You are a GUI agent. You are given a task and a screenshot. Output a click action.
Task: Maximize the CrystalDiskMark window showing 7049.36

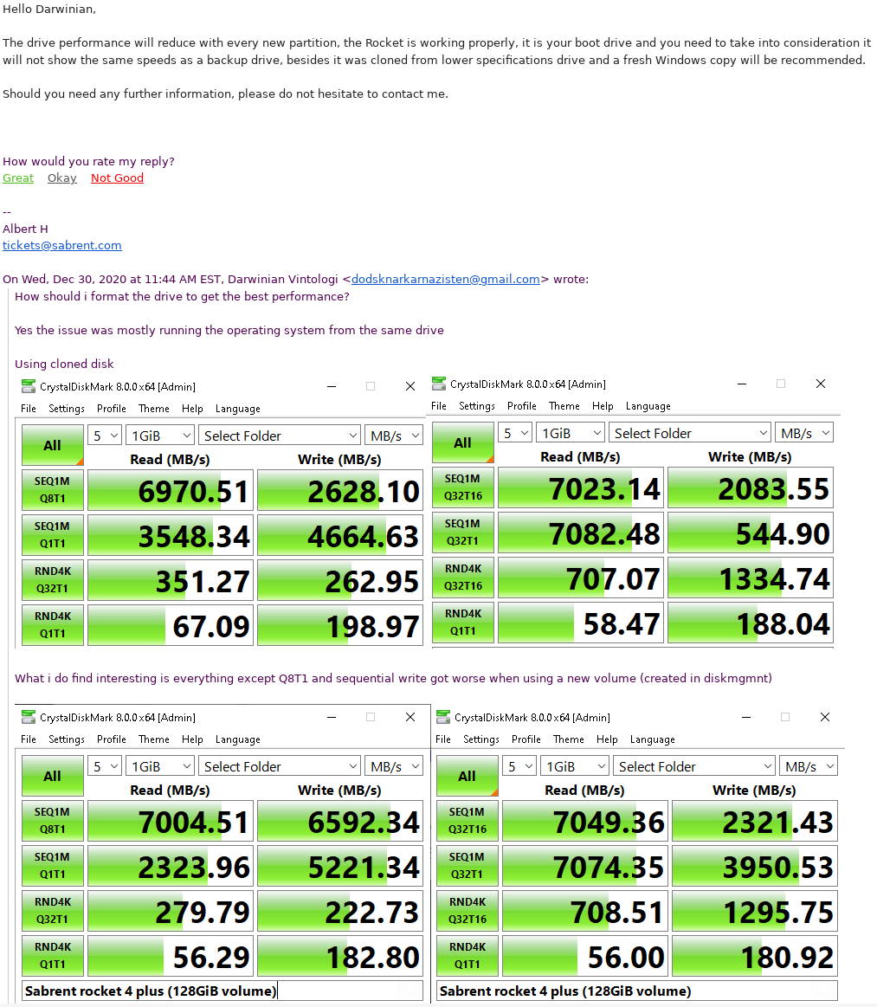pyautogui.click(x=785, y=717)
